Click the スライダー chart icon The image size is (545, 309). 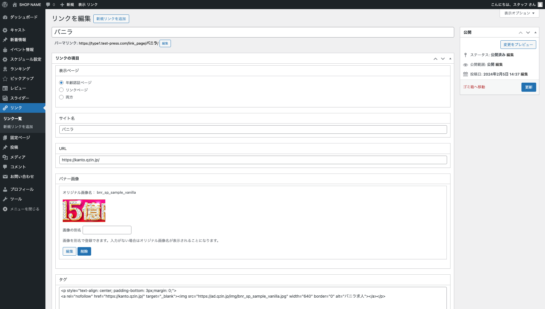click(x=5, y=98)
